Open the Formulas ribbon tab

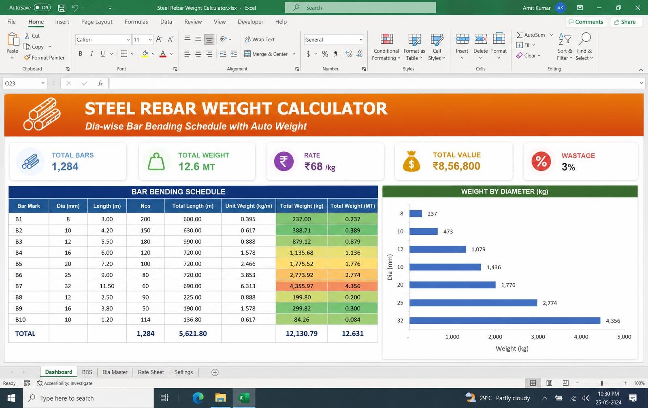click(136, 22)
